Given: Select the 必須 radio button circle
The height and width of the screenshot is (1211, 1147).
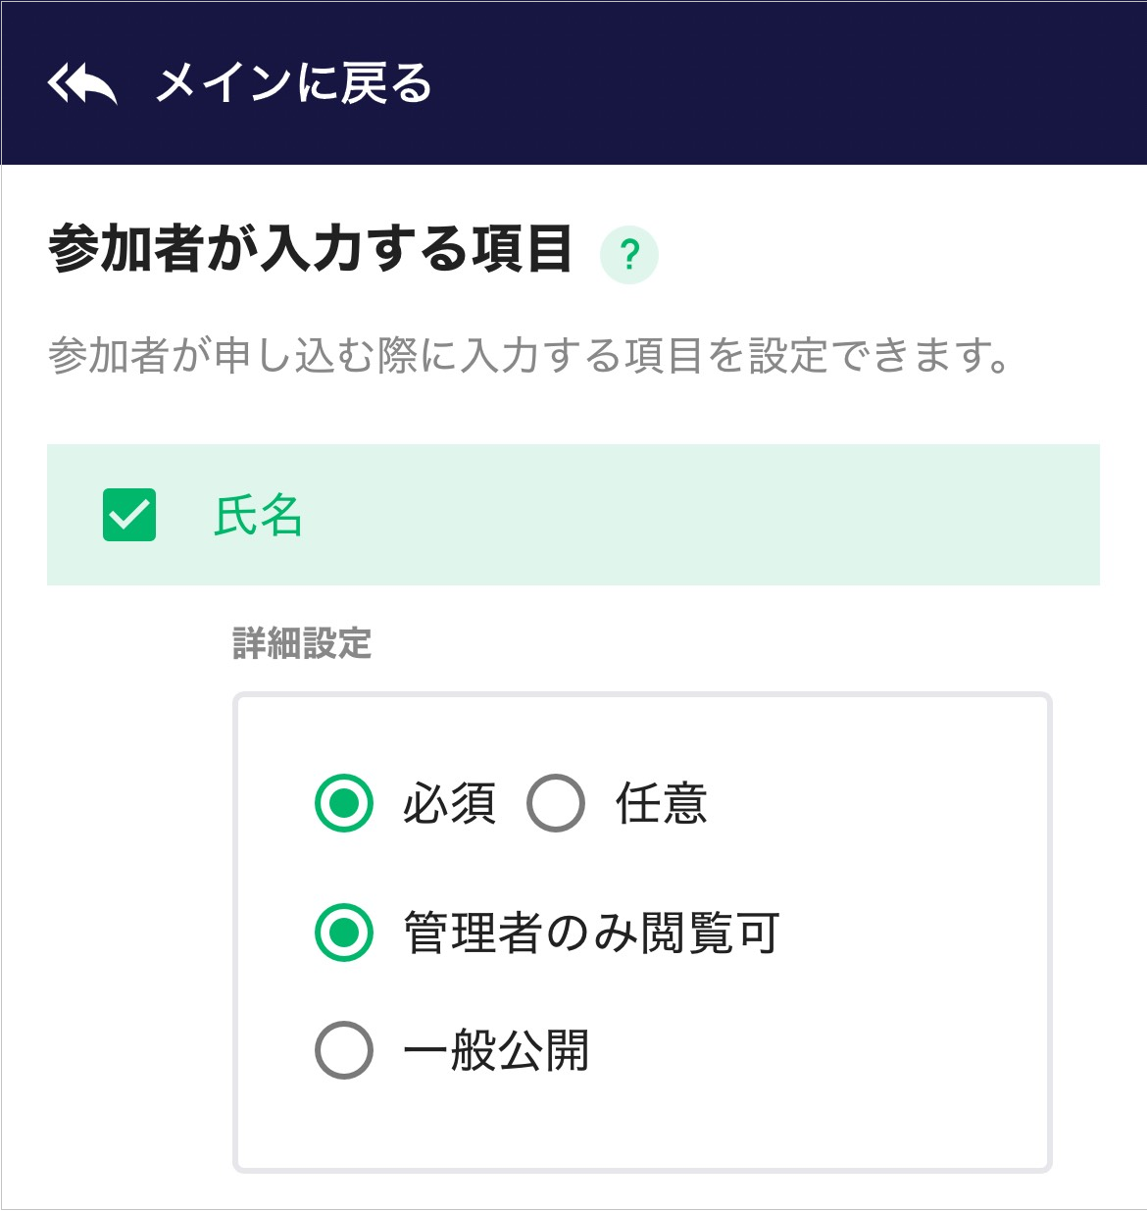Looking at the screenshot, I should (344, 803).
